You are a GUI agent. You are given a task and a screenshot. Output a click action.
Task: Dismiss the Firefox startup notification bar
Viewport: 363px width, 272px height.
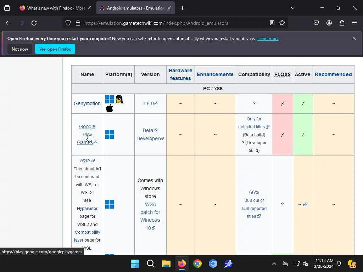[x=354, y=38]
